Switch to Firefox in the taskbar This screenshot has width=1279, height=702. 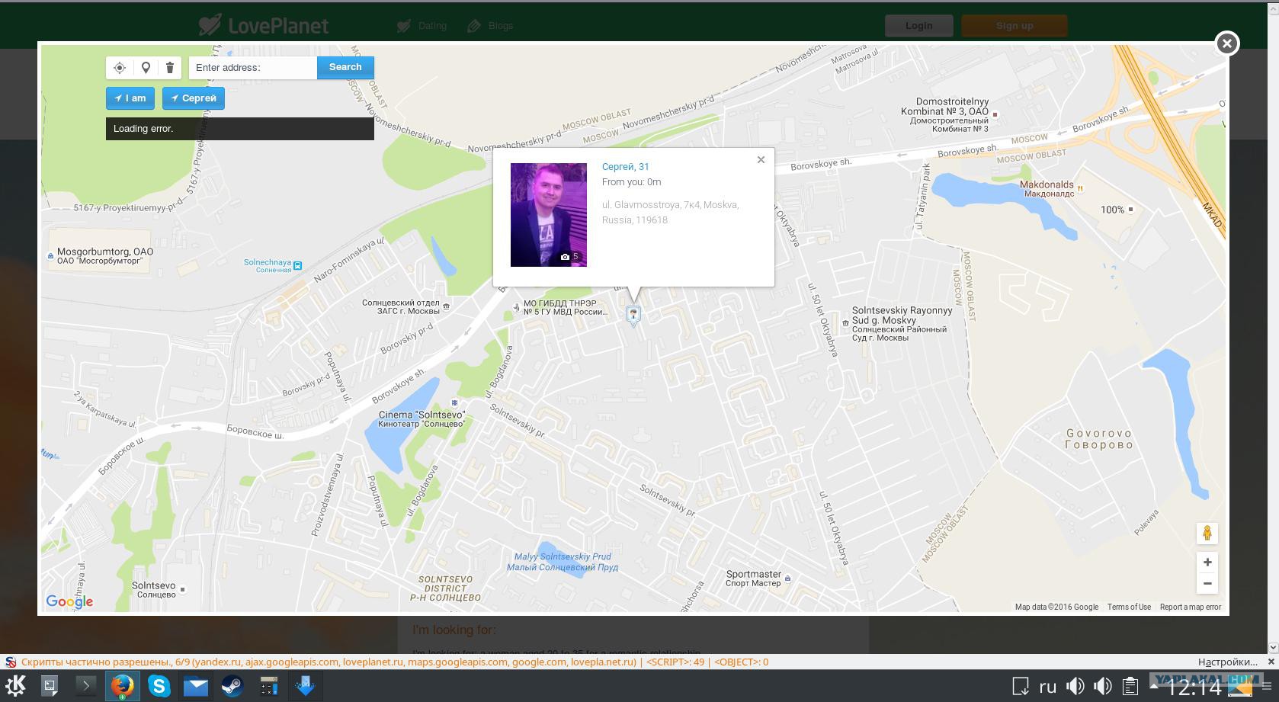pos(122,686)
